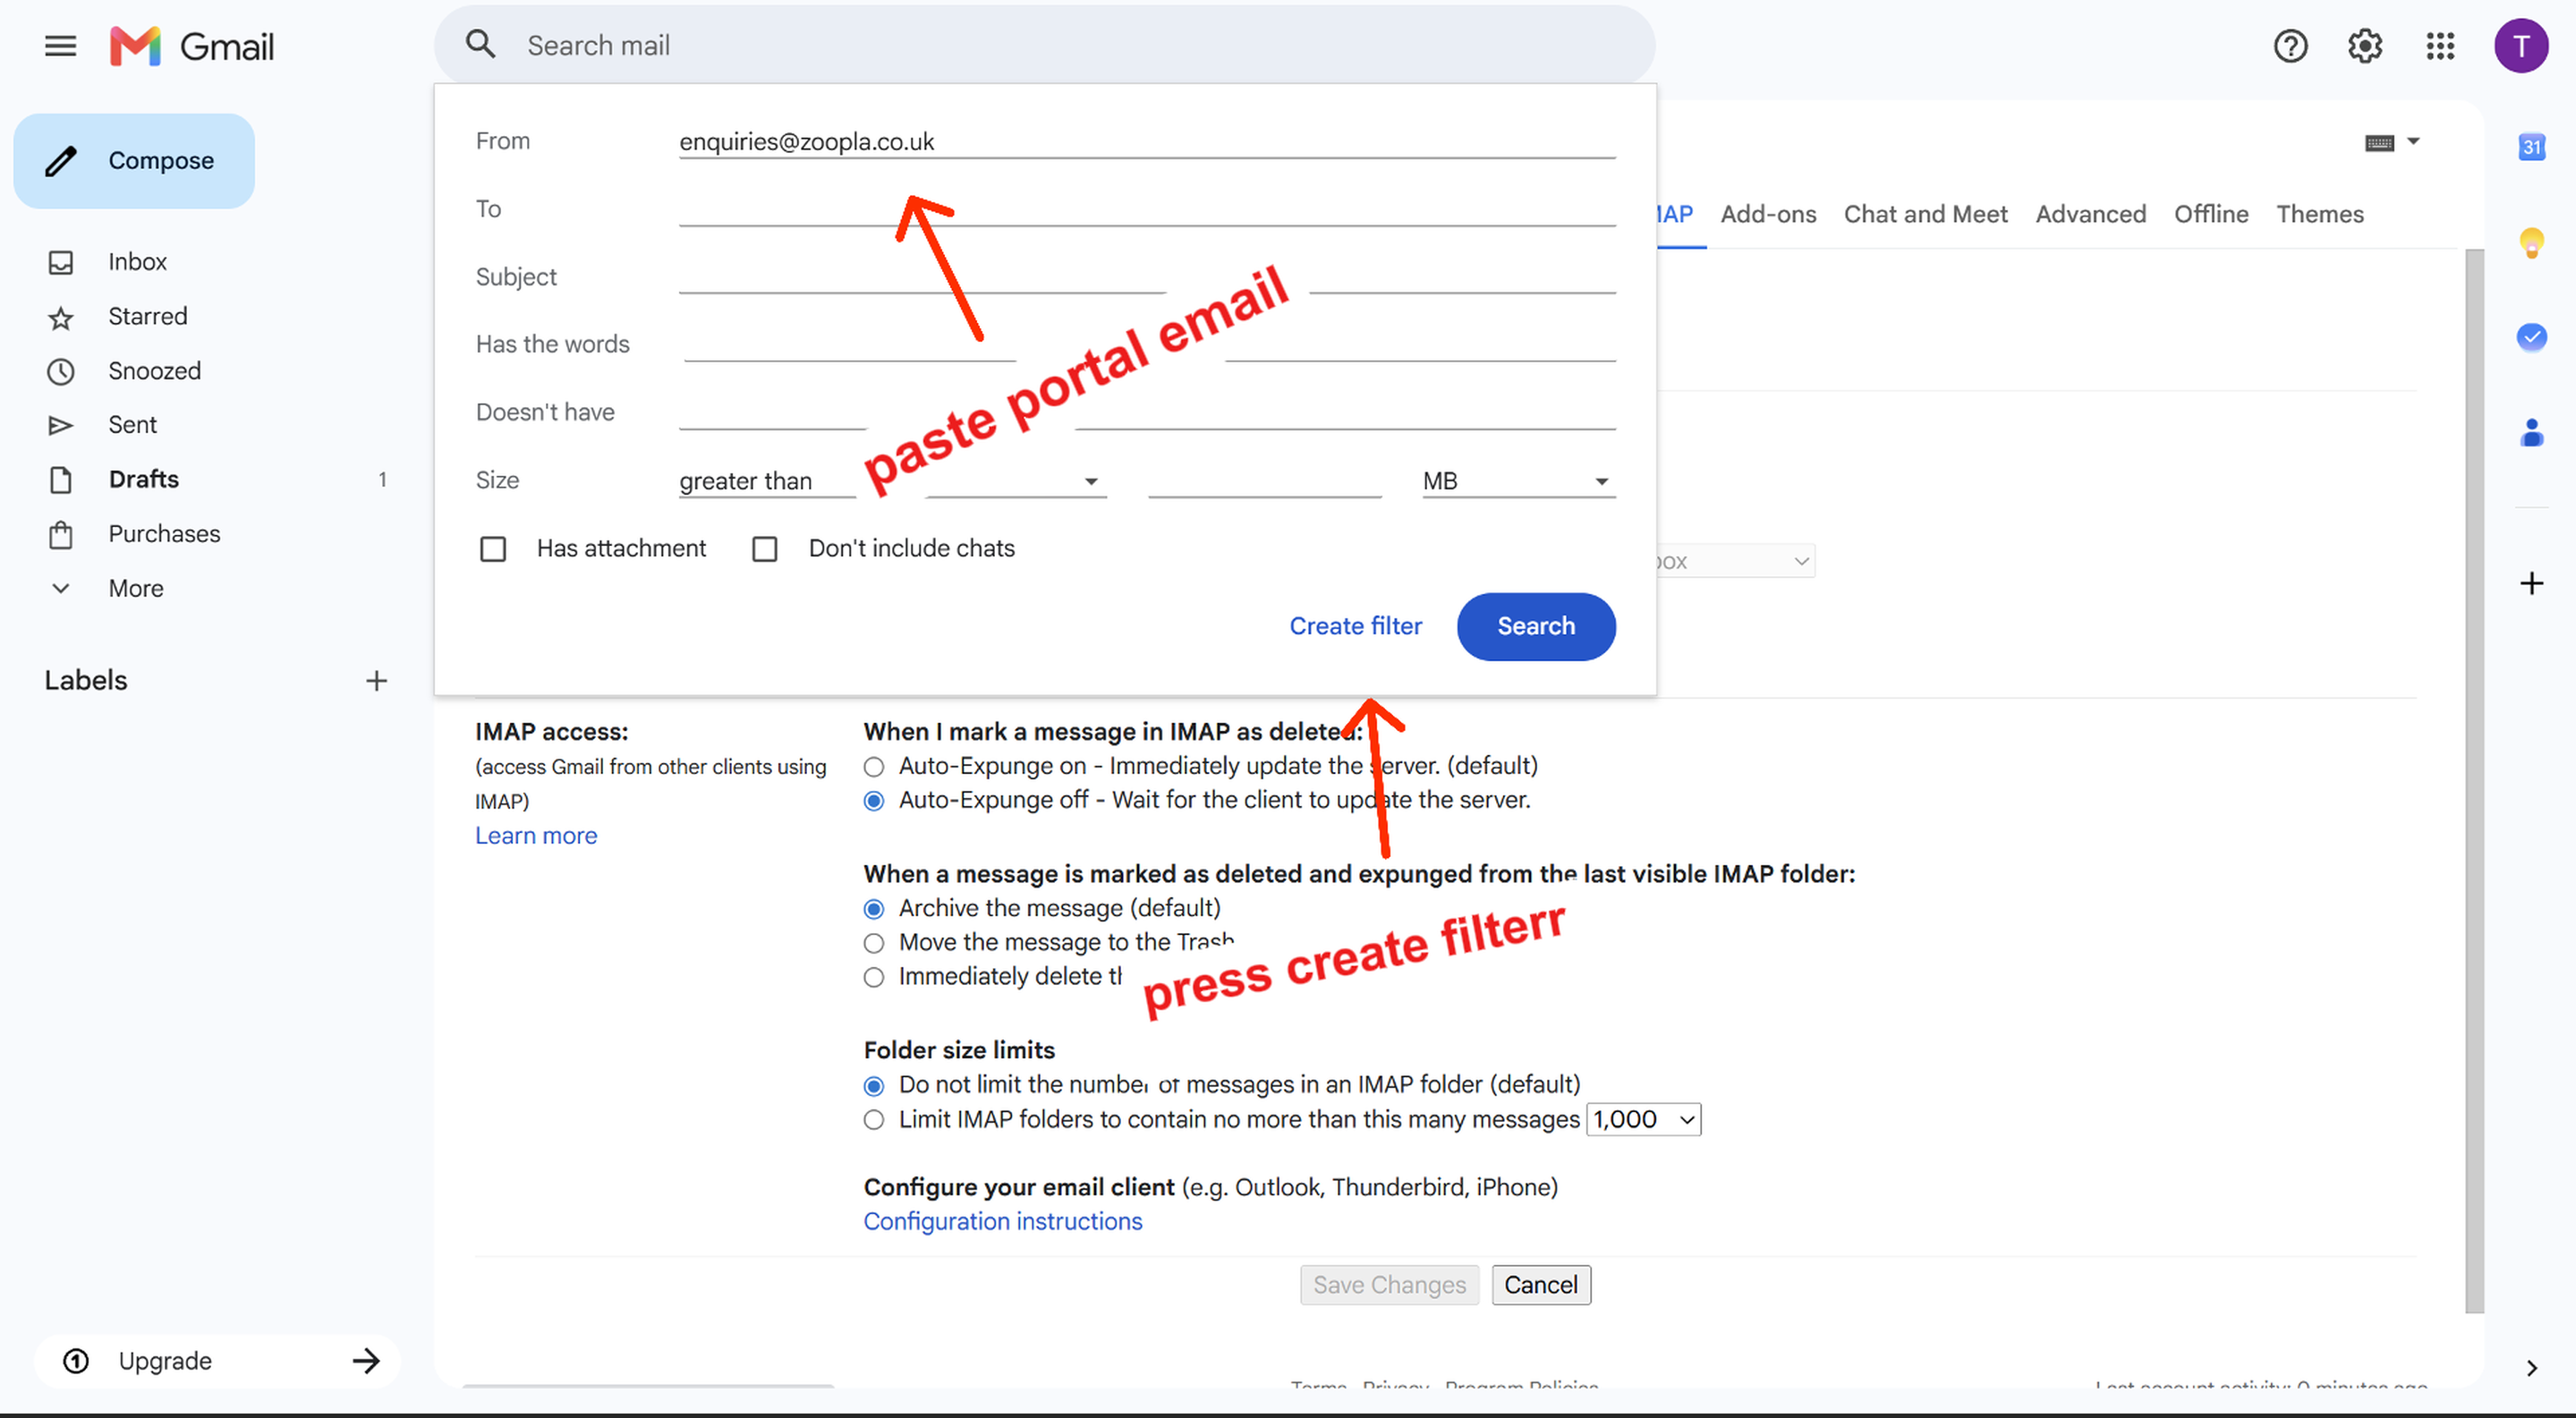This screenshot has width=2576, height=1418.
Task: Open Google Contacts side panel icon
Action: (x=2531, y=432)
